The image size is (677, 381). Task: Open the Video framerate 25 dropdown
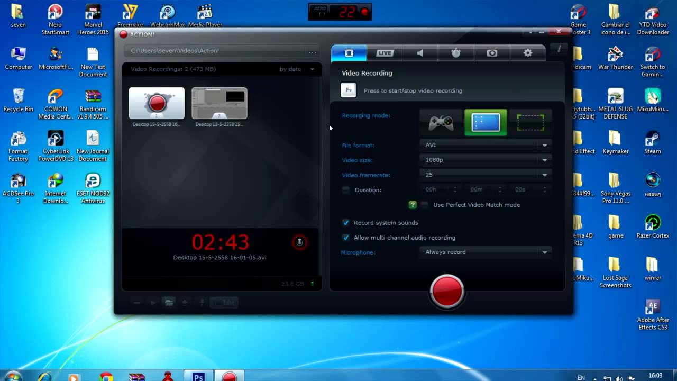pos(486,174)
